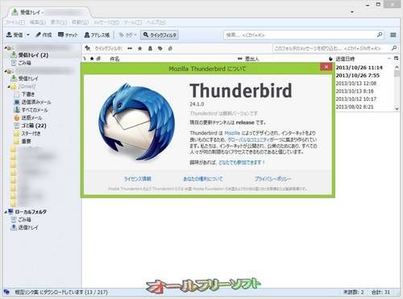
Task: Select 送信トレイ under ローカルフォルダ
Action: tap(28, 227)
